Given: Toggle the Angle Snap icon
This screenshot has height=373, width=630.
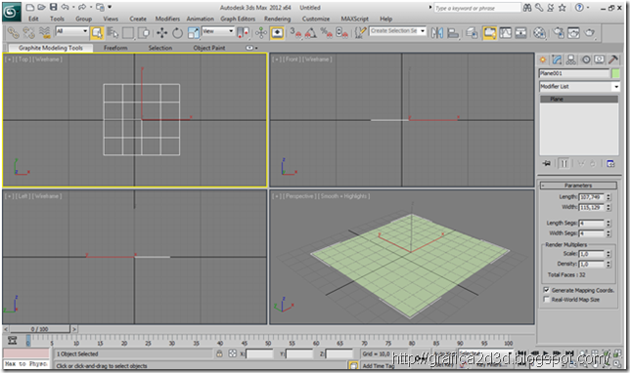Looking at the screenshot, I should [310, 33].
